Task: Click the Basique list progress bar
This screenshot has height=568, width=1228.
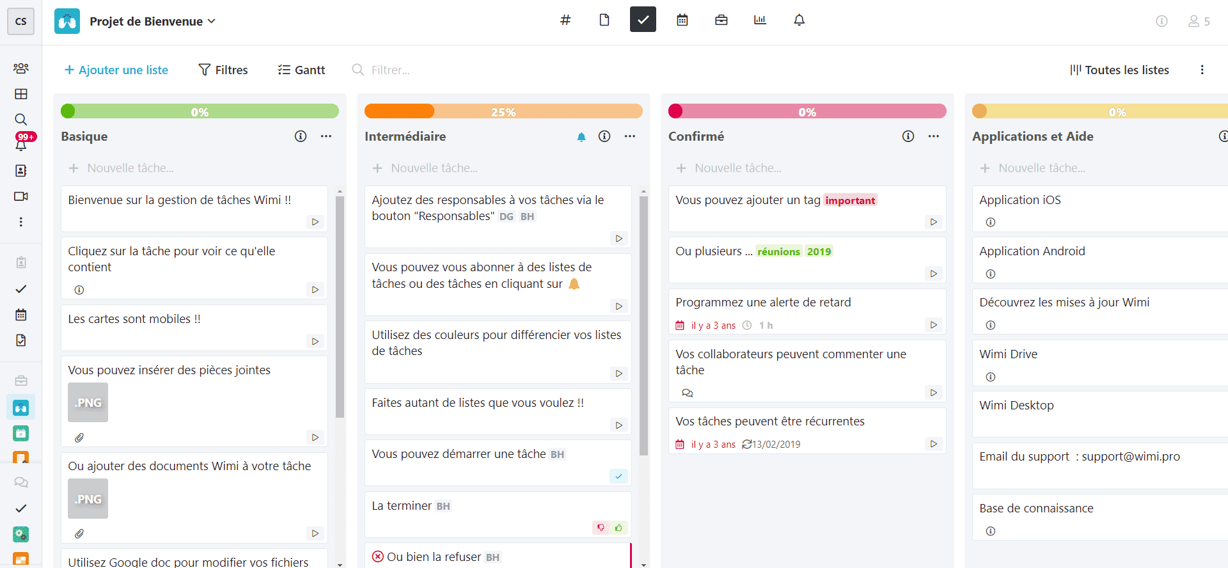Action: click(200, 111)
